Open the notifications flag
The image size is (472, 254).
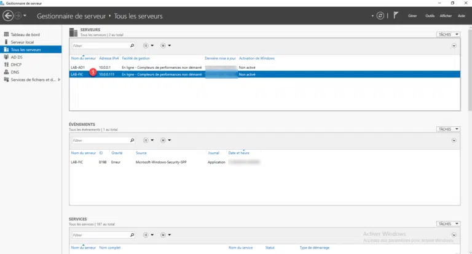coord(396,15)
